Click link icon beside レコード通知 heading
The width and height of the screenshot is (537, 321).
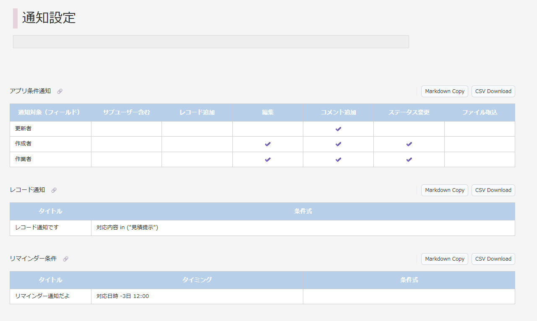[54, 190]
